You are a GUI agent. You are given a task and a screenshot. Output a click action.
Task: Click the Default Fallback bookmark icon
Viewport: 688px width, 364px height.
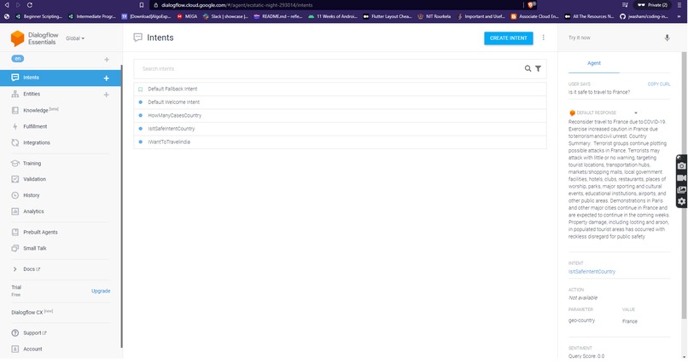(x=140, y=90)
